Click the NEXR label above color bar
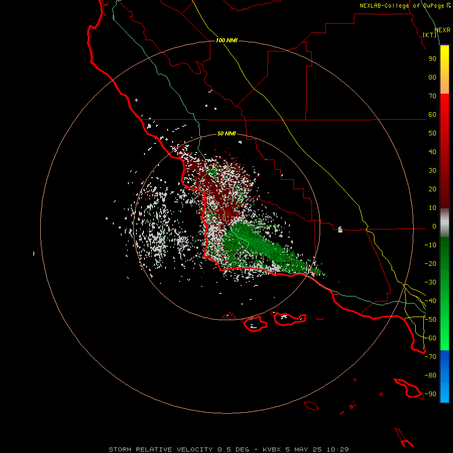This screenshot has height=453, width=453. click(x=442, y=30)
